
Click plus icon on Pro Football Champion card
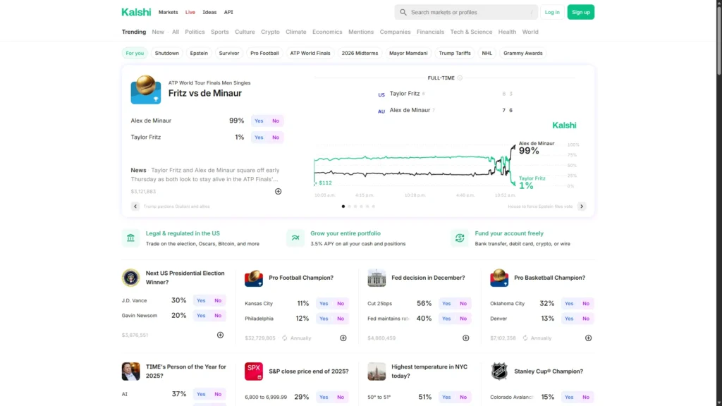click(x=343, y=338)
